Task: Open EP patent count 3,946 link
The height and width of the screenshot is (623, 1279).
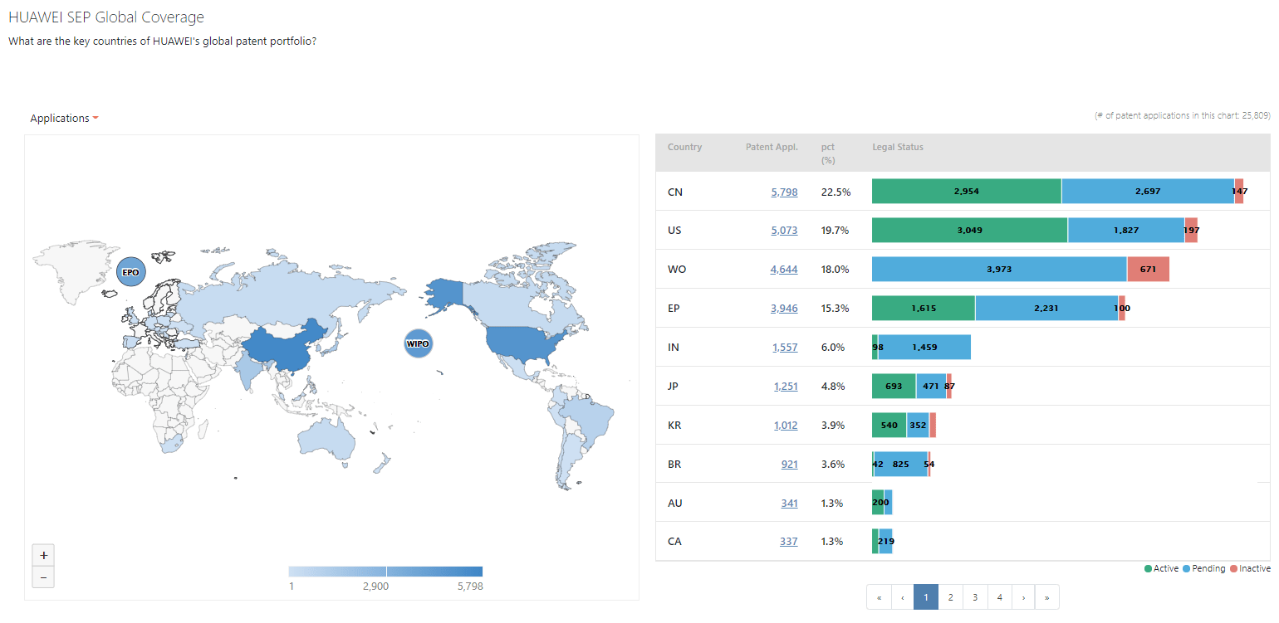Action: 784,309
